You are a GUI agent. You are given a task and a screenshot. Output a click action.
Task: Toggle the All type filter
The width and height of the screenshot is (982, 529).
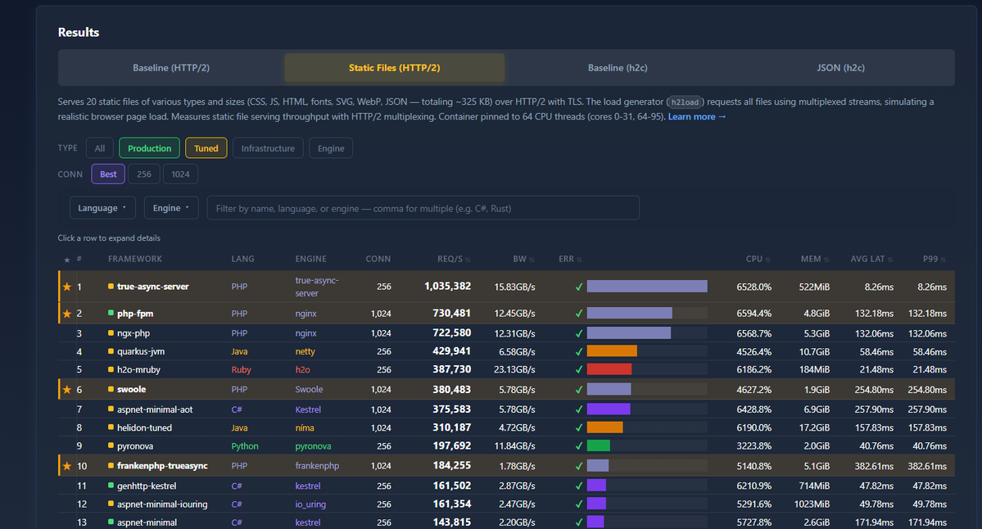tap(100, 148)
